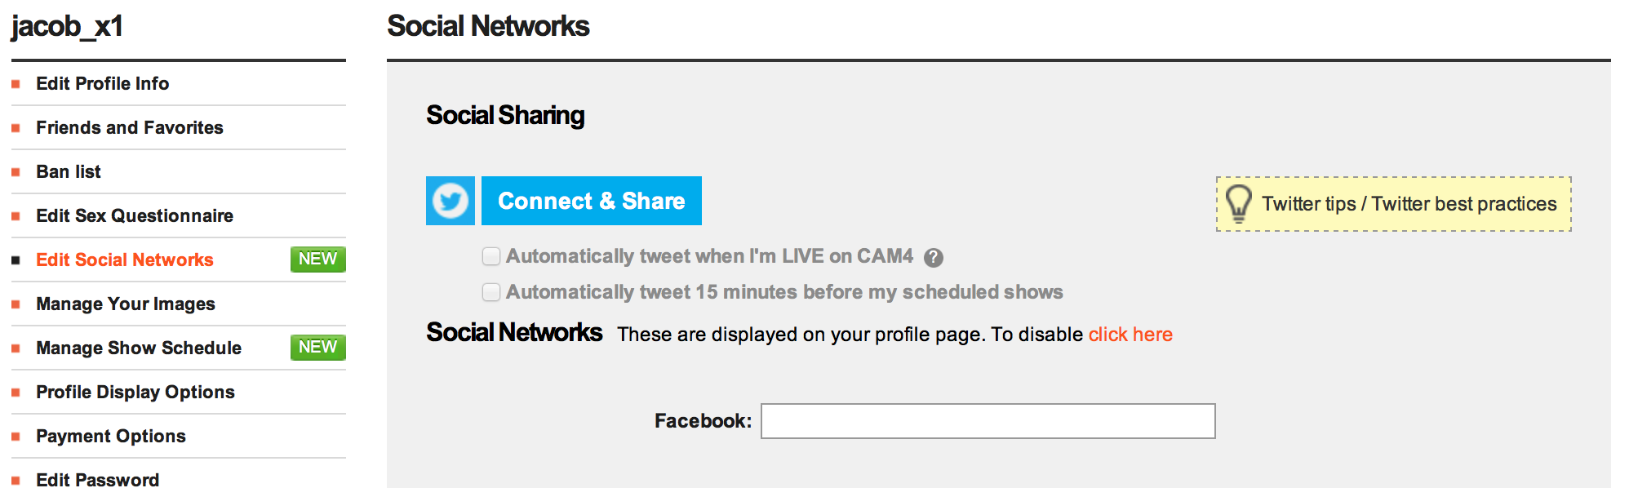
Task: Toggle tweet 15 minutes before scheduled shows
Action: pyautogui.click(x=491, y=292)
